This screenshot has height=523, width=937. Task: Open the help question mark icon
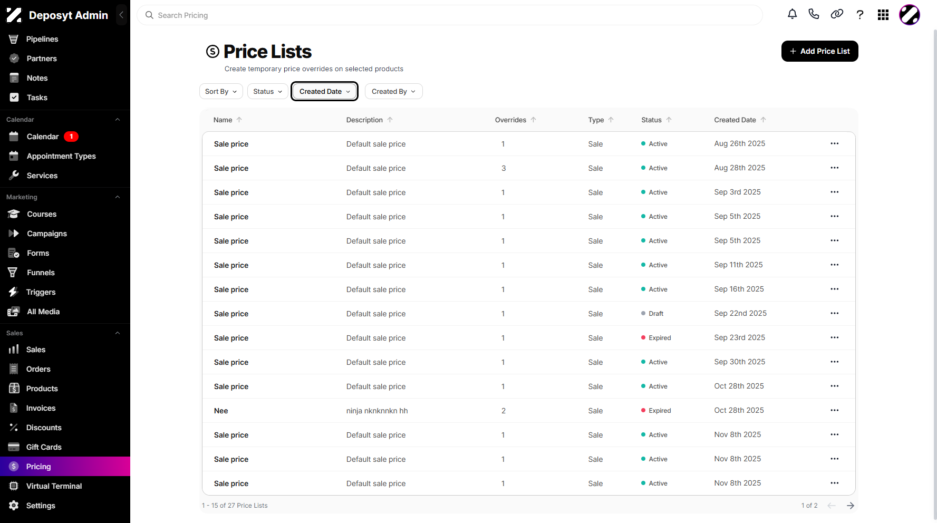coord(860,15)
